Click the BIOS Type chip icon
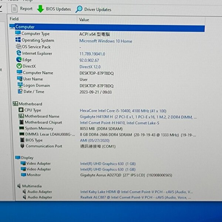 [x=22, y=140]
